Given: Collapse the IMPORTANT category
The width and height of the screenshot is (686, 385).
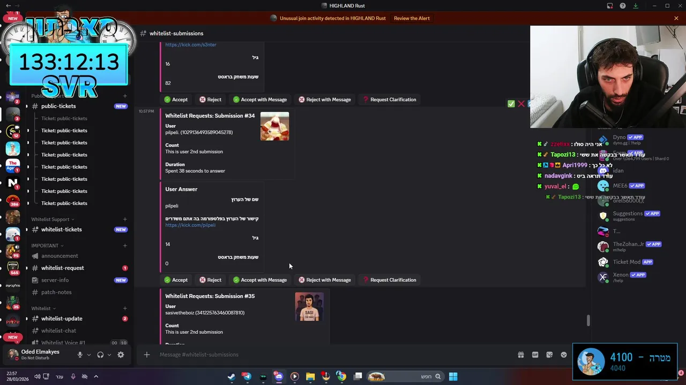Looking at the screenshot, I should click(47, 245).
